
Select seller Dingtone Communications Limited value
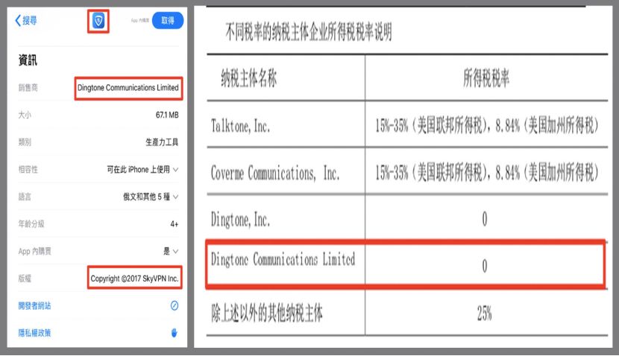click(x=128, y=88)
